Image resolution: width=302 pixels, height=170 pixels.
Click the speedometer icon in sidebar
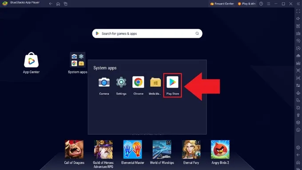[298, 130]
